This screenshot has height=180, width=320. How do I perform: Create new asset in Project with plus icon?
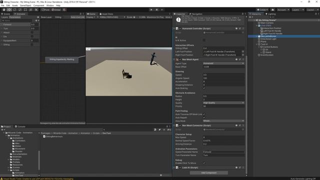[2, 130]
